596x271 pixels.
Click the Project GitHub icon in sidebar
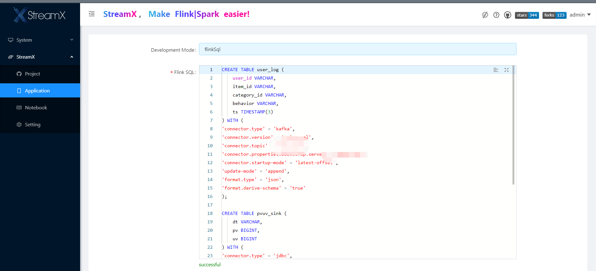point(19,74)
